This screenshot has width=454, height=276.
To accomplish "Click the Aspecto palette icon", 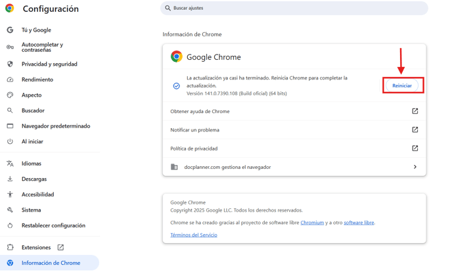I will click(x=10, y=95).
